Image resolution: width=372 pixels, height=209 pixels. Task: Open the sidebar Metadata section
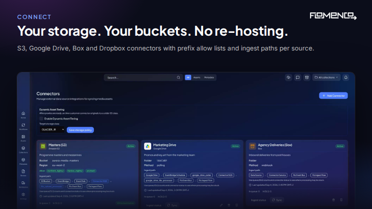click(x=23, y=161)
